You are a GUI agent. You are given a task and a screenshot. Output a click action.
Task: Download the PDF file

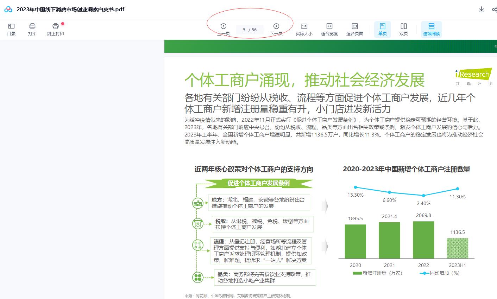[x=482, y=9]
